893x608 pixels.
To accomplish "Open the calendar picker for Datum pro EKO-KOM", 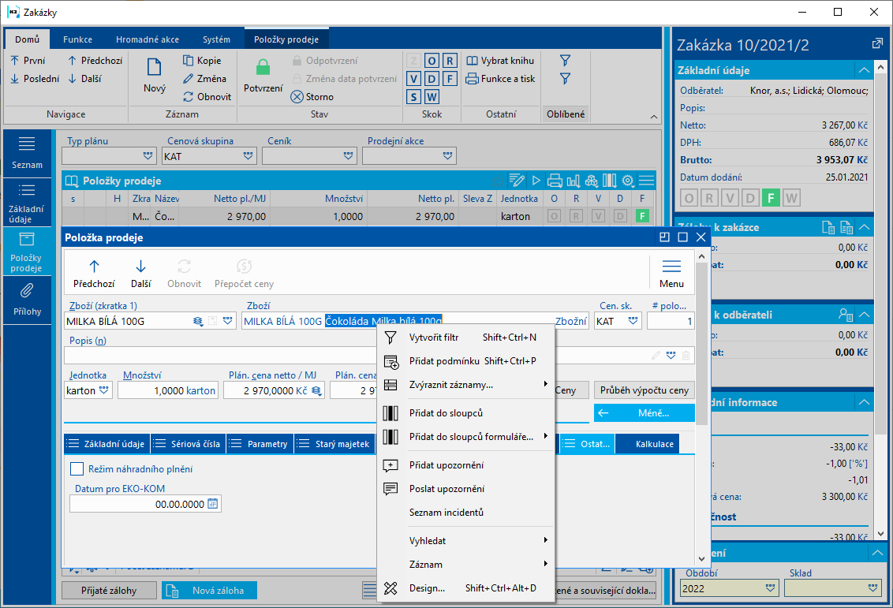I will [x=213, y=504].
